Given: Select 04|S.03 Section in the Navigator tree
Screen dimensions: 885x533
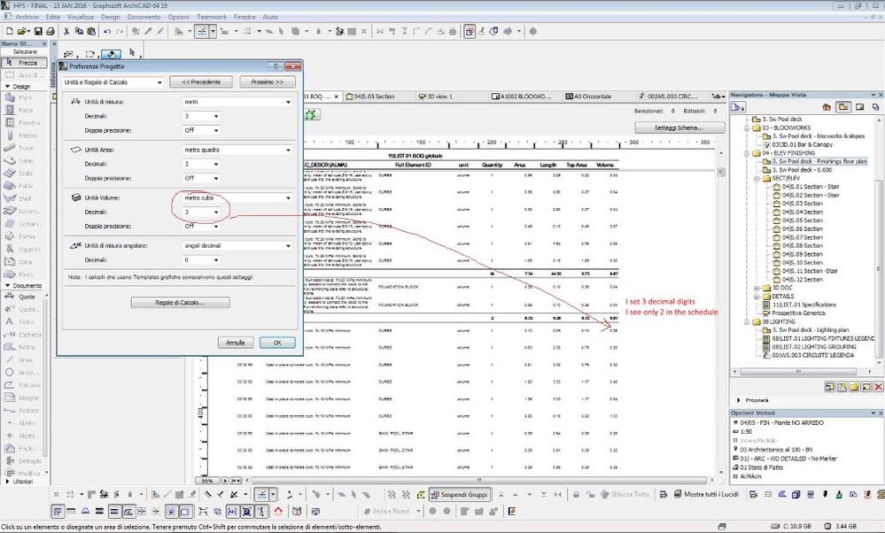Looking at the screenshot, I should point(802,204).
